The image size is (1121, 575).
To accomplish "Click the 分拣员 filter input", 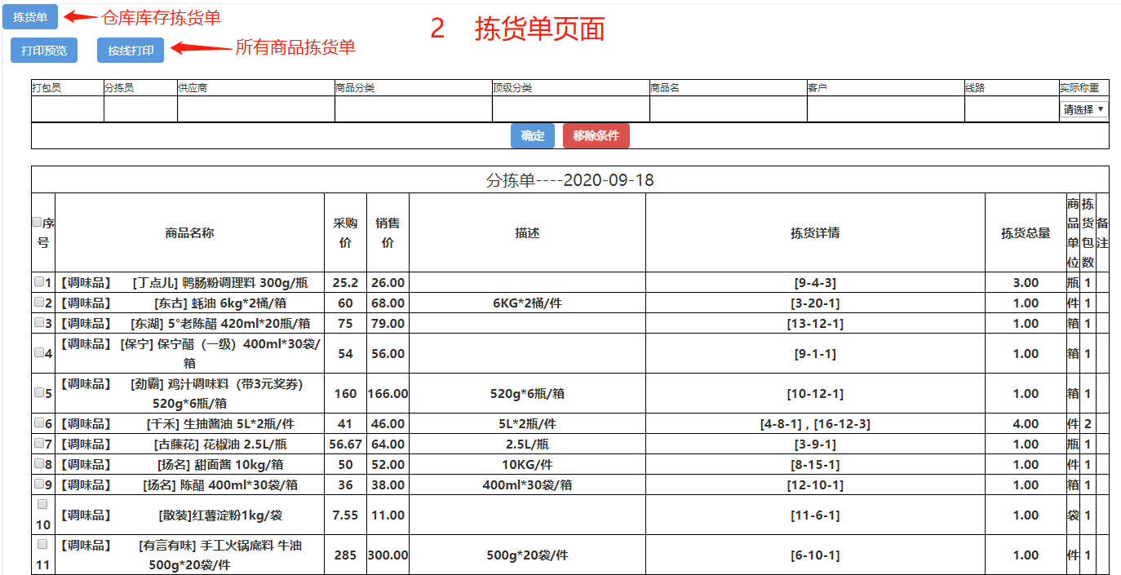I will tap(140, 109).
